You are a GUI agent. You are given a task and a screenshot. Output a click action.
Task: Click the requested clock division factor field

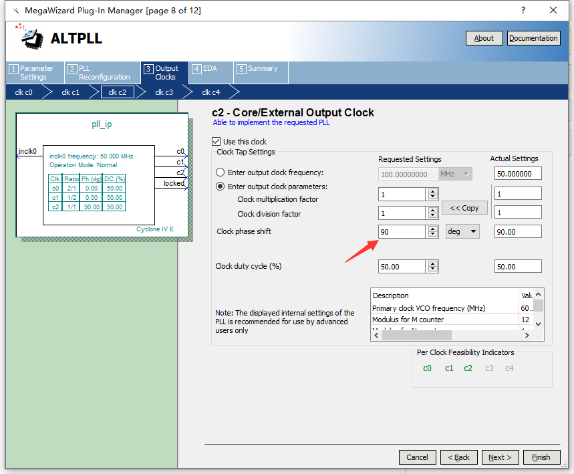point(402,213)
